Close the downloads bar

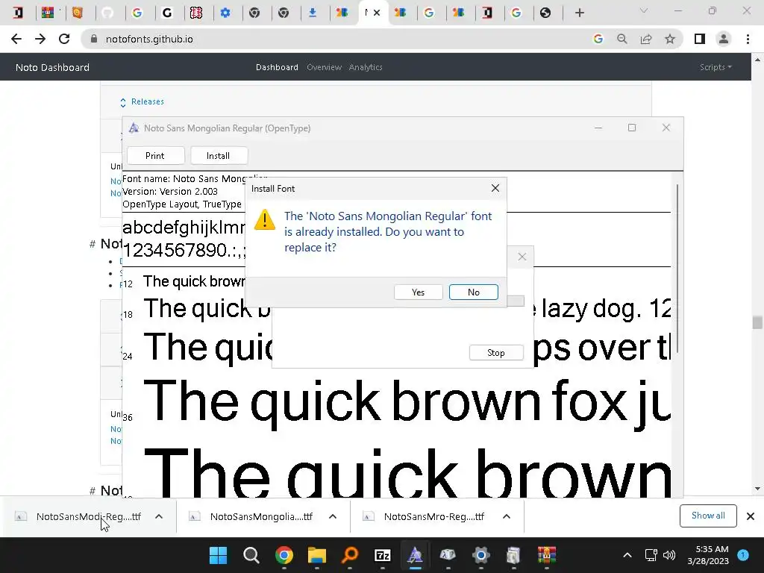(751, 516)
